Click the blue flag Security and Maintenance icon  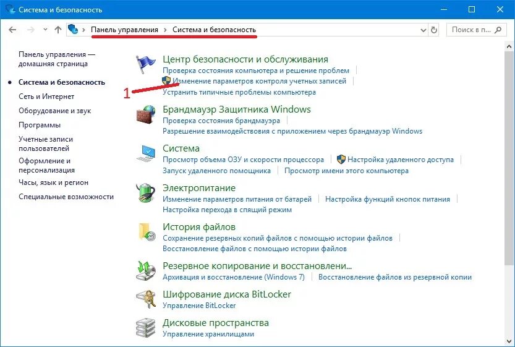tap(145, 64)
